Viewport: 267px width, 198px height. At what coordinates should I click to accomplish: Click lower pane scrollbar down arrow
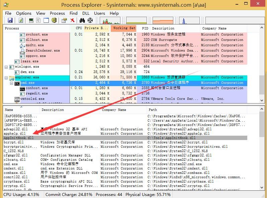[262, 188]
